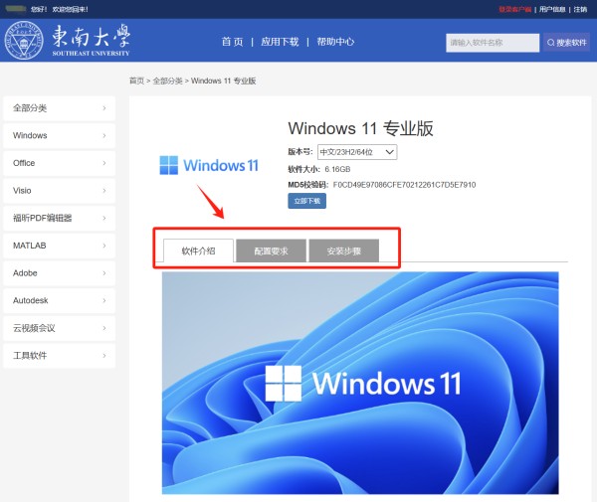Image resolution: width=597 pixels, height=502 pixels.
Task: Select the 云视频会议 sidebar category
Action: (59, 328)
